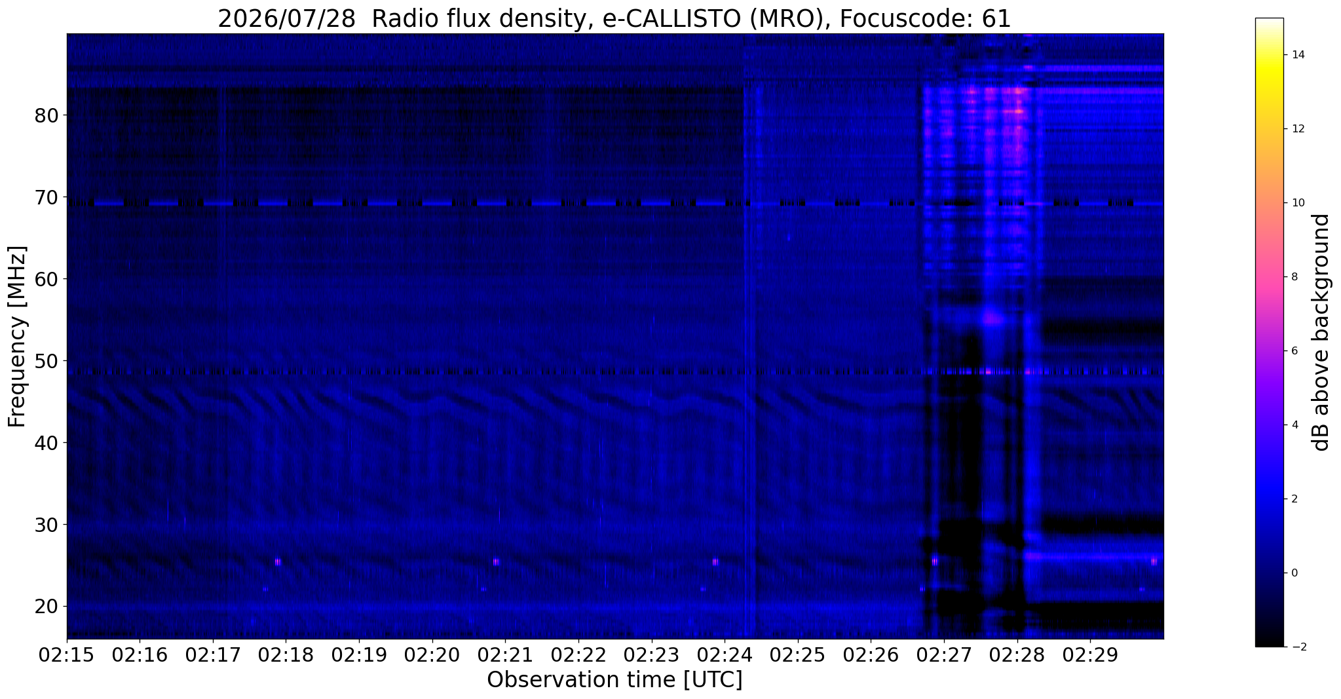The width and height of the screenshot is (1341, 699).
Task: Click the 'Observation time [UTC]' axis label
Action: point(614,680)
